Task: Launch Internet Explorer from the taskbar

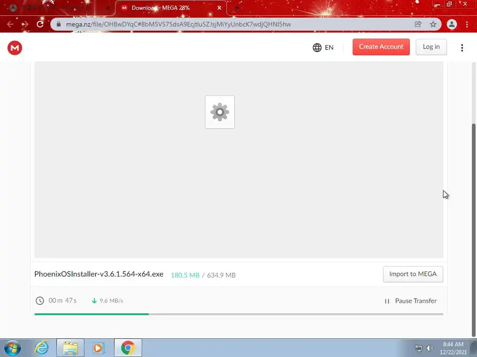Action: (41, 348)
